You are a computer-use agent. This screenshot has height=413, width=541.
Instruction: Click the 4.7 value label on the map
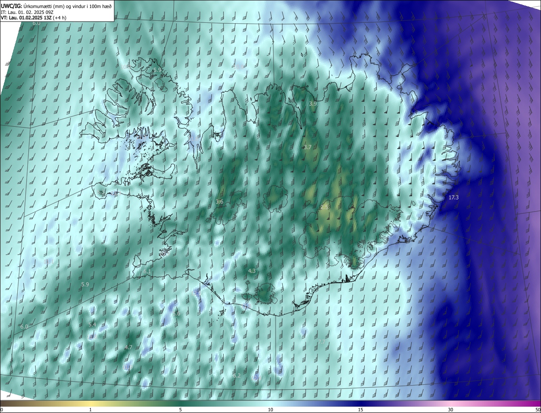pos(128,347)
